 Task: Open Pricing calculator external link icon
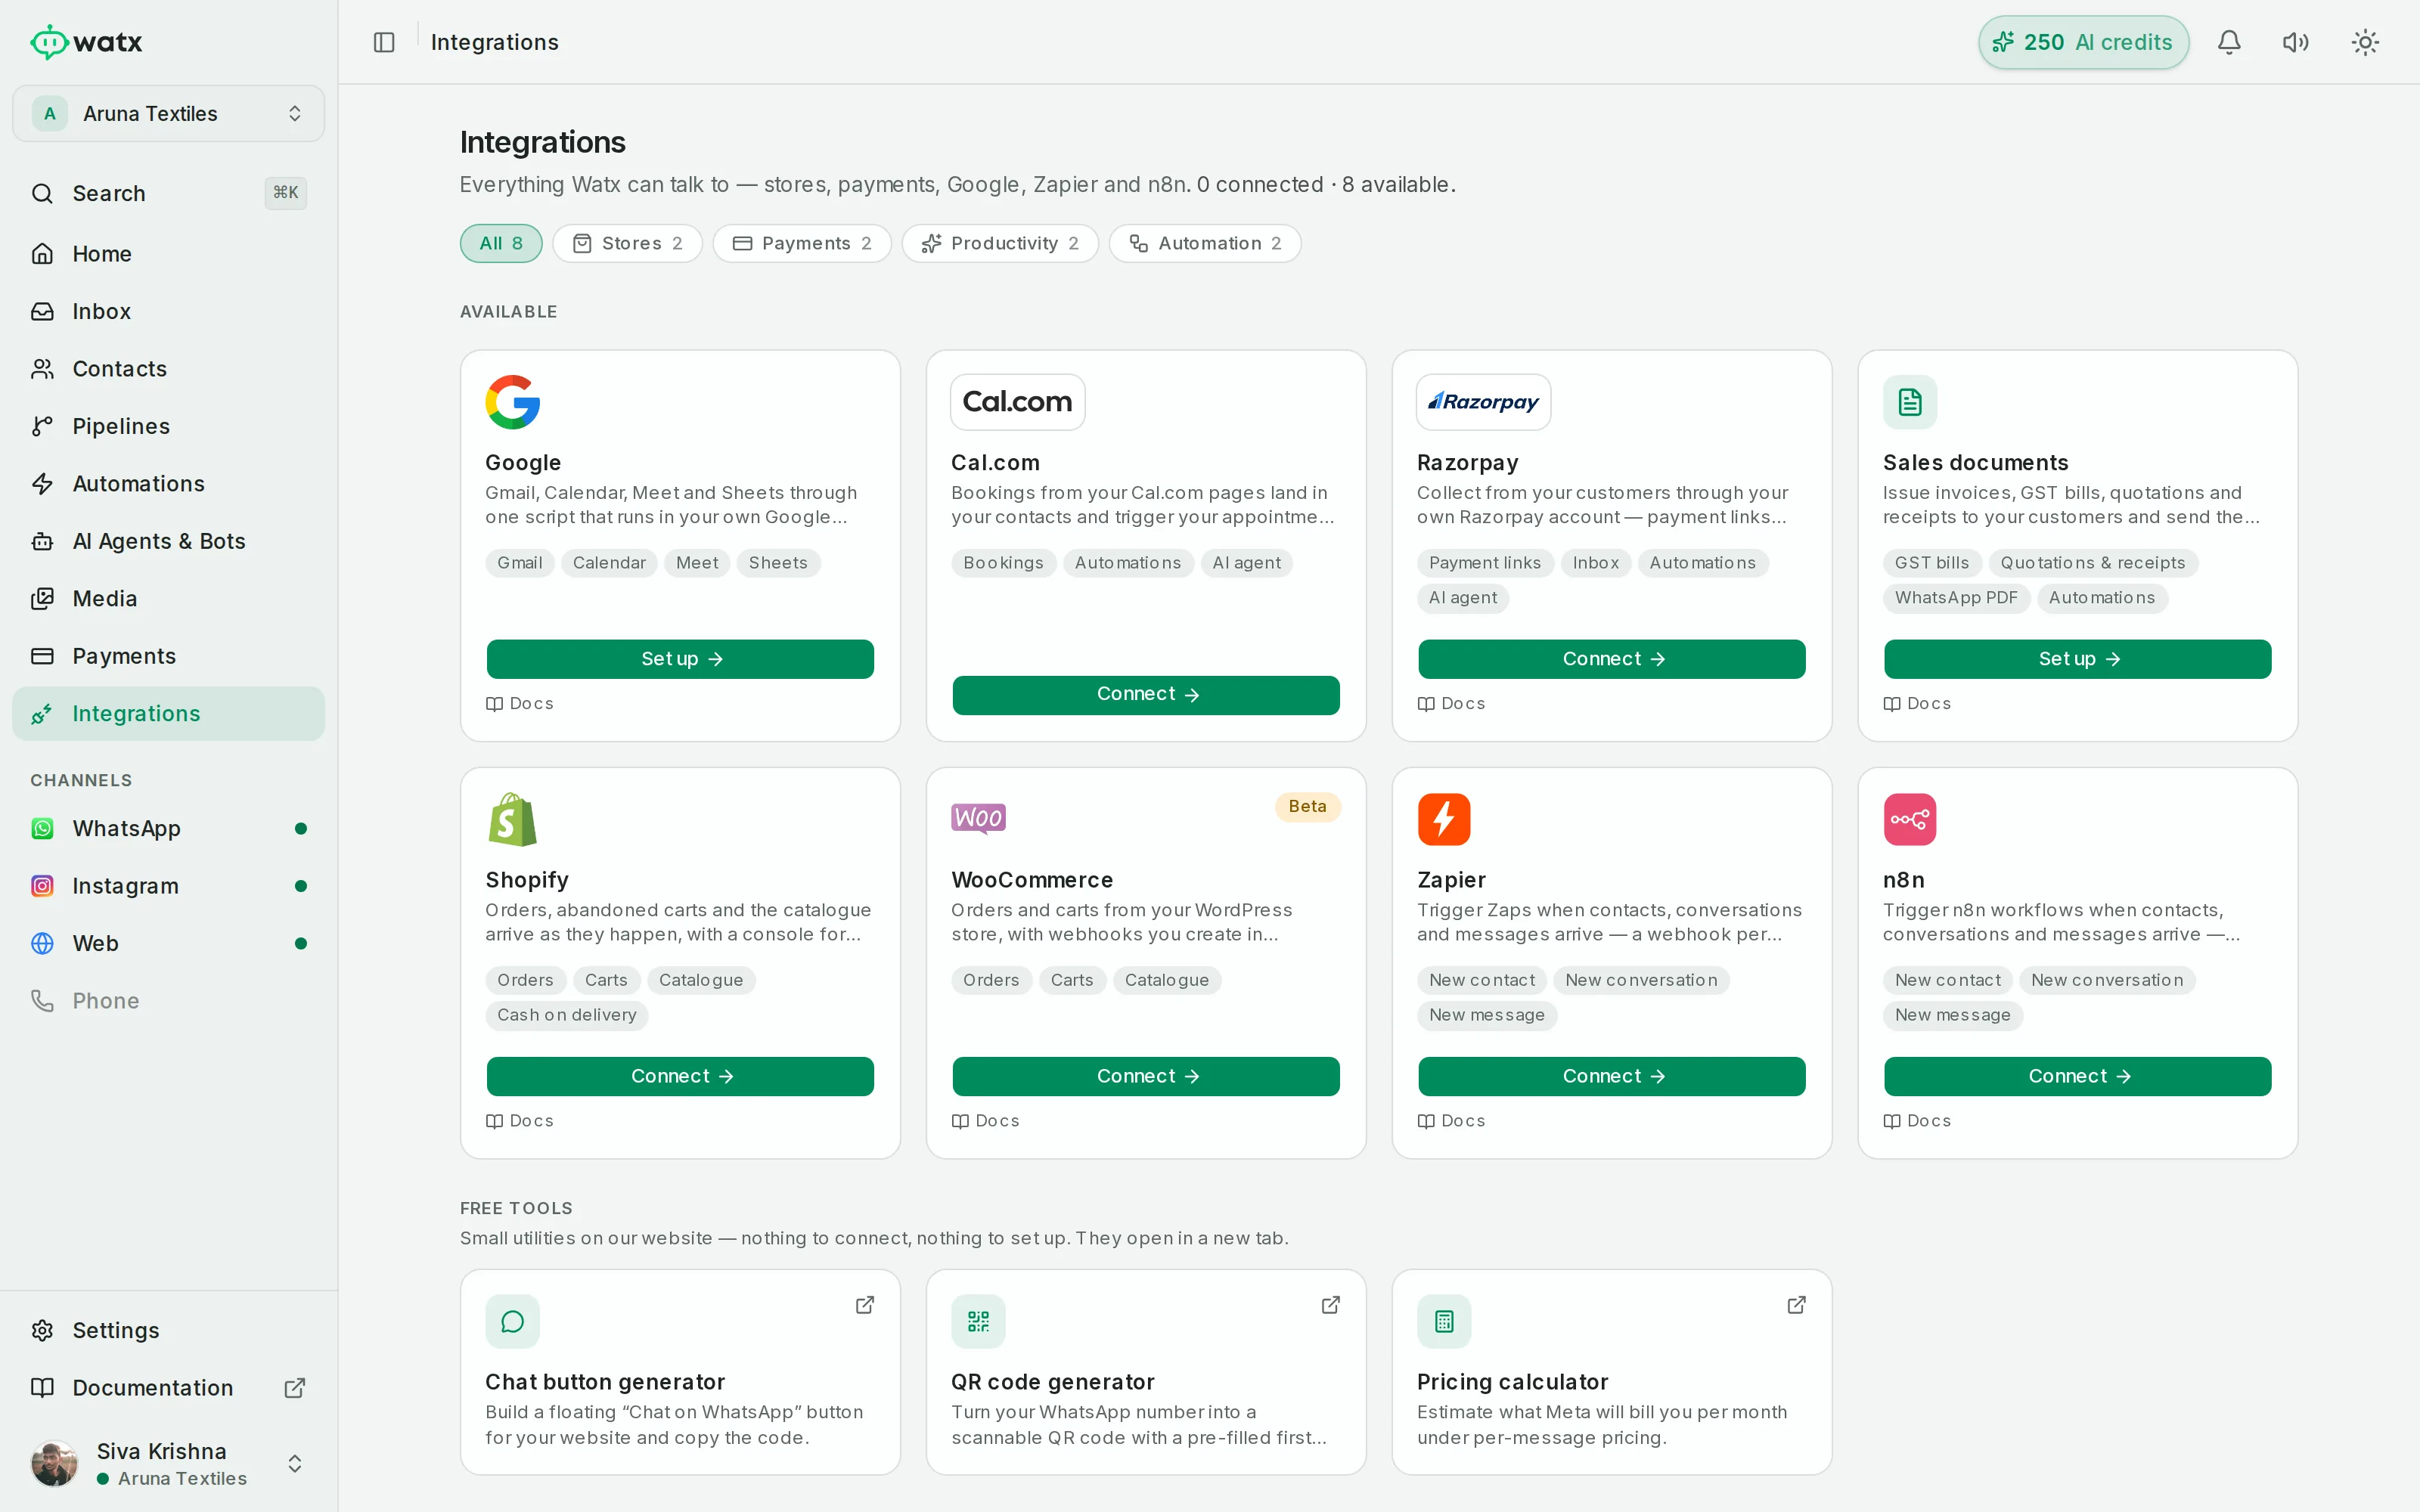1797,1305
